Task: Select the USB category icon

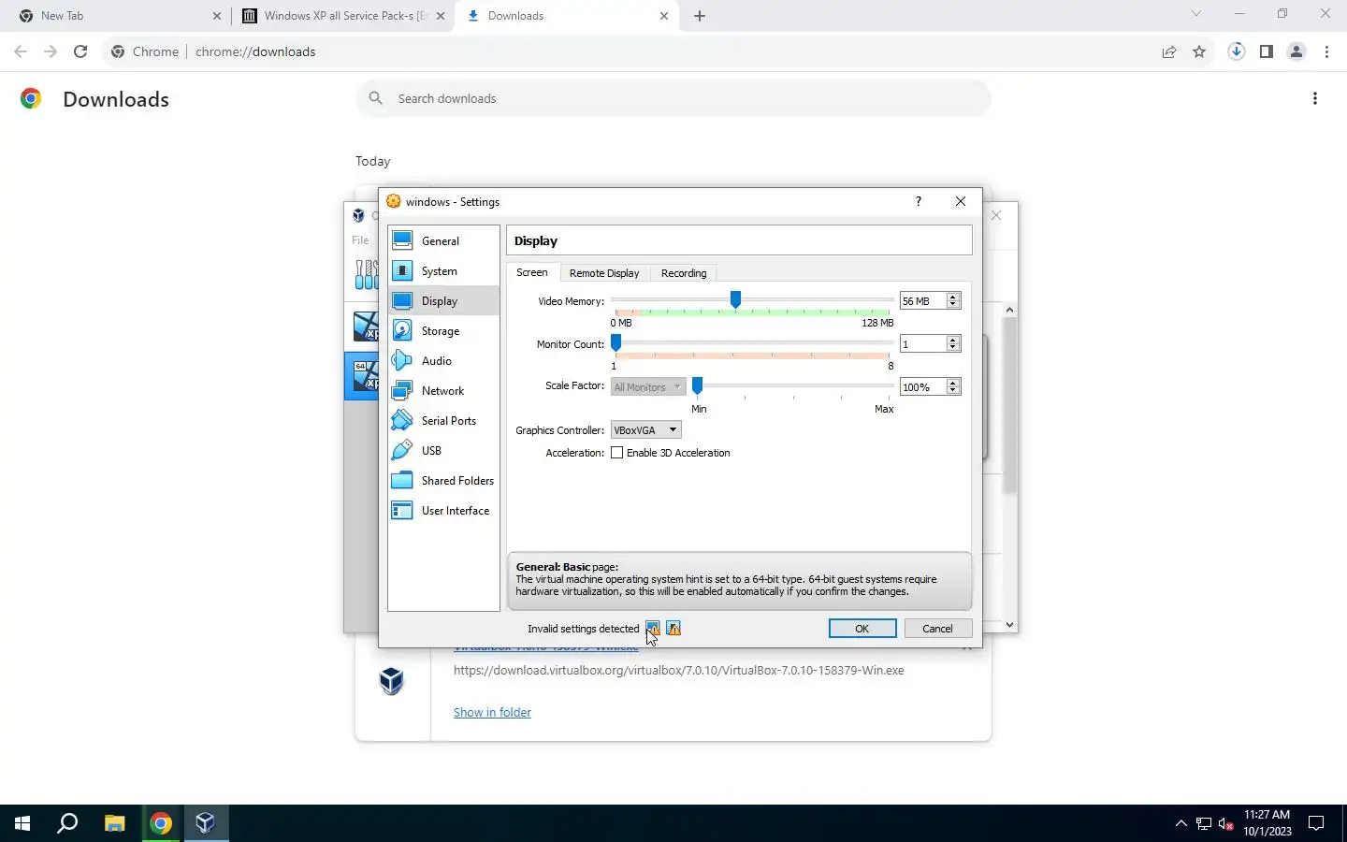Action: (x=402, y=450)
